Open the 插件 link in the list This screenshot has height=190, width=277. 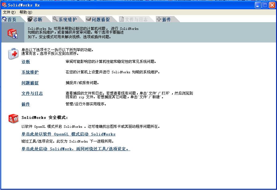[26, 104]
